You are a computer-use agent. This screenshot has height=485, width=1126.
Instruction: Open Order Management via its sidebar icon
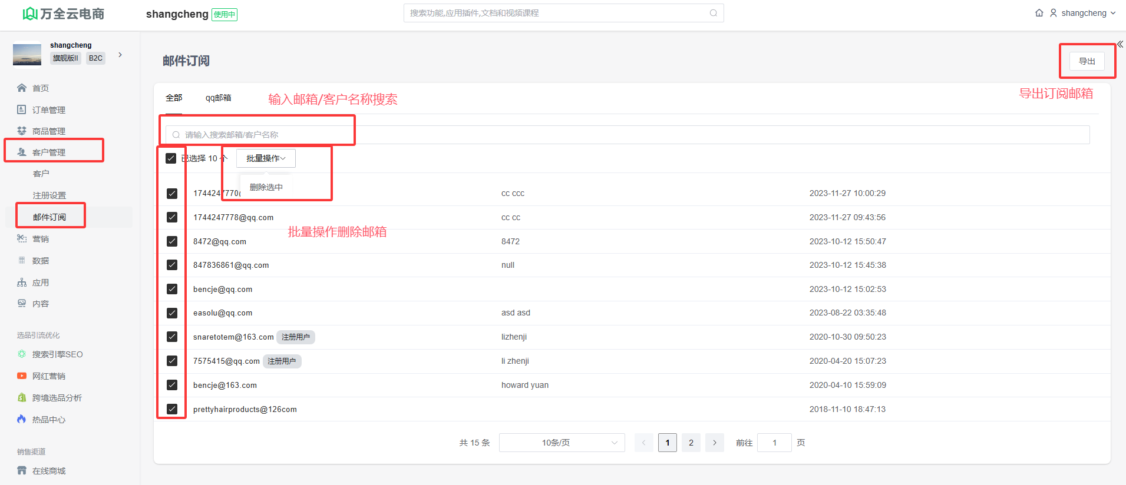click(x=22, y=109)
